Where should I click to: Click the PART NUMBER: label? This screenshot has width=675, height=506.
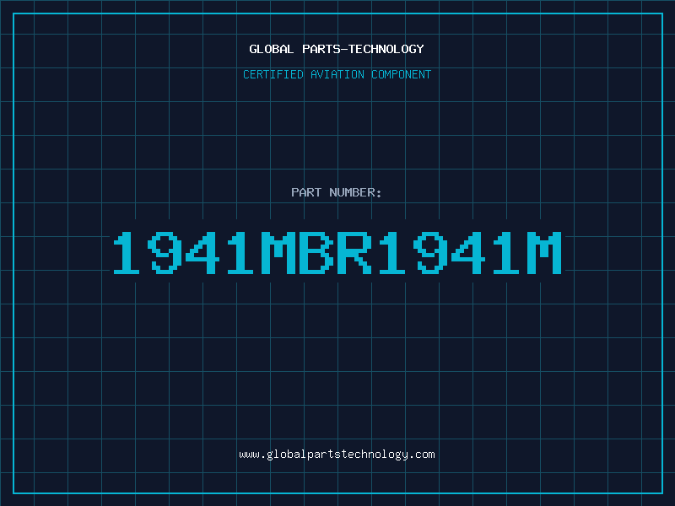click(x=337, y=192)
